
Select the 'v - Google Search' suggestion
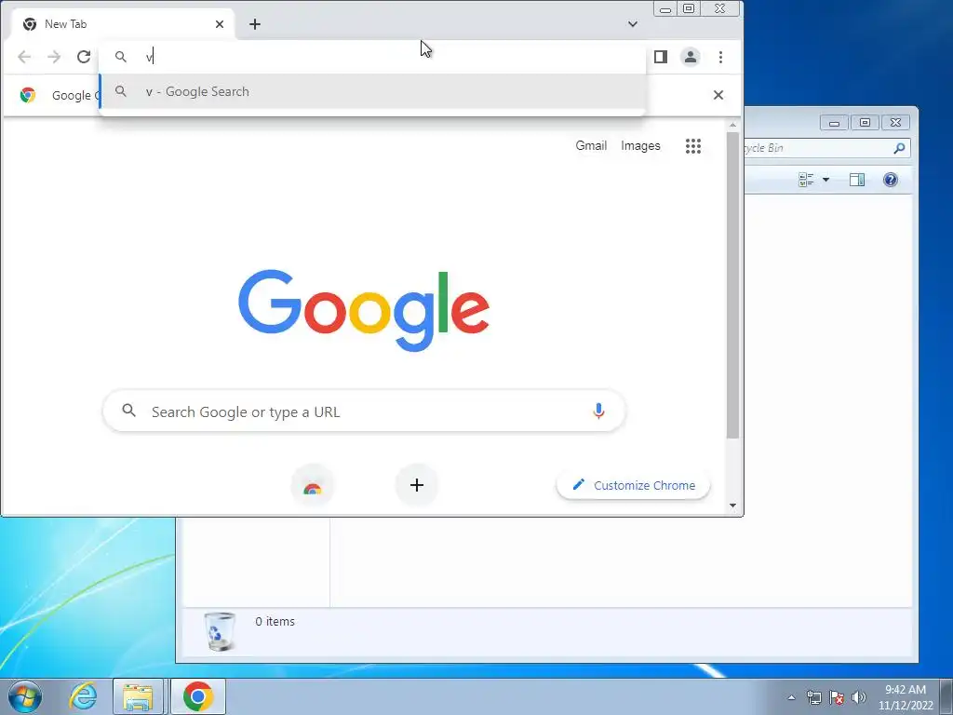[x=372, y=92]
